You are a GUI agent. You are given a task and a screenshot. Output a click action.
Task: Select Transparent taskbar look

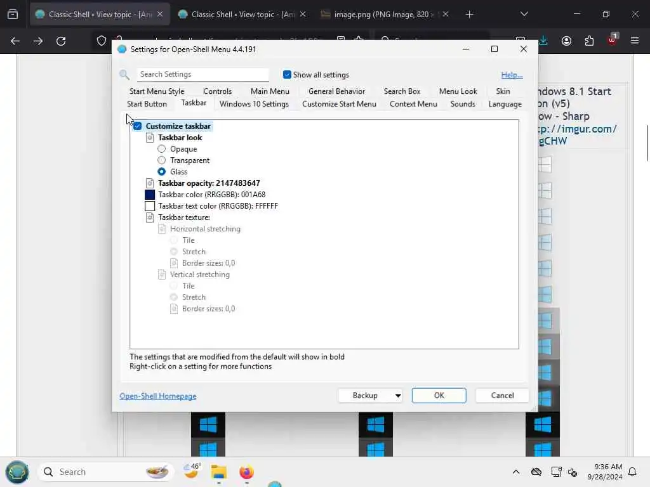tap(162, 160)
